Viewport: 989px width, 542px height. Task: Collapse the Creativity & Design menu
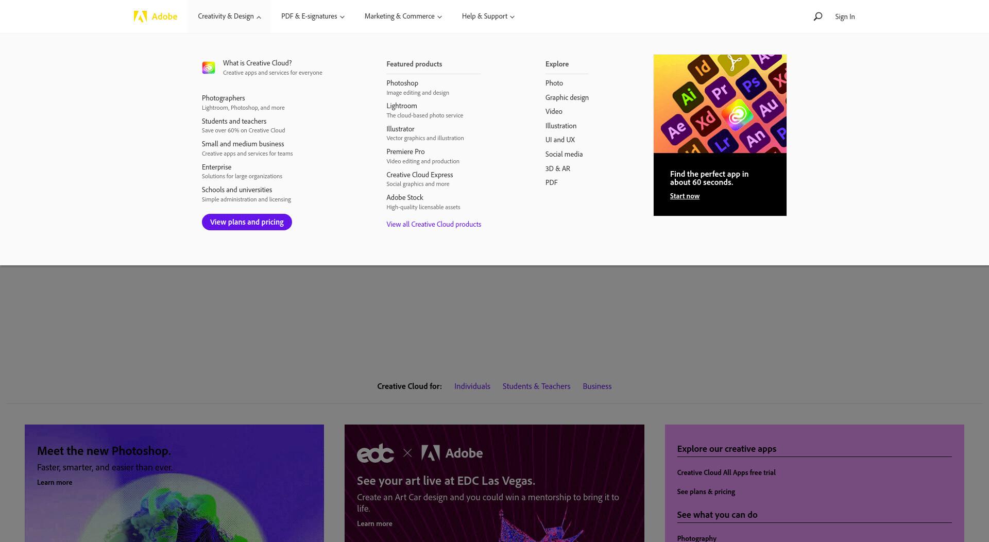point(229,16)
